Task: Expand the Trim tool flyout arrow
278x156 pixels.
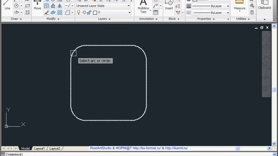Action: [73, 6]
